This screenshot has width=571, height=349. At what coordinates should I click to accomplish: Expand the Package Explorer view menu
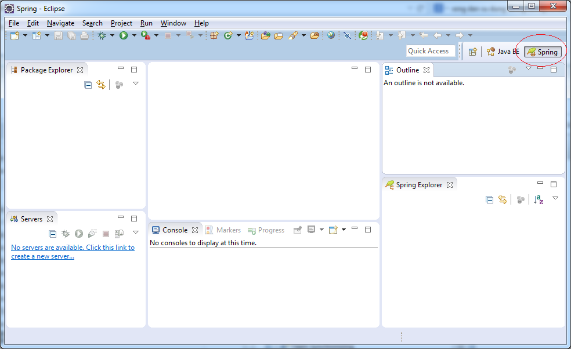(136, 84)
